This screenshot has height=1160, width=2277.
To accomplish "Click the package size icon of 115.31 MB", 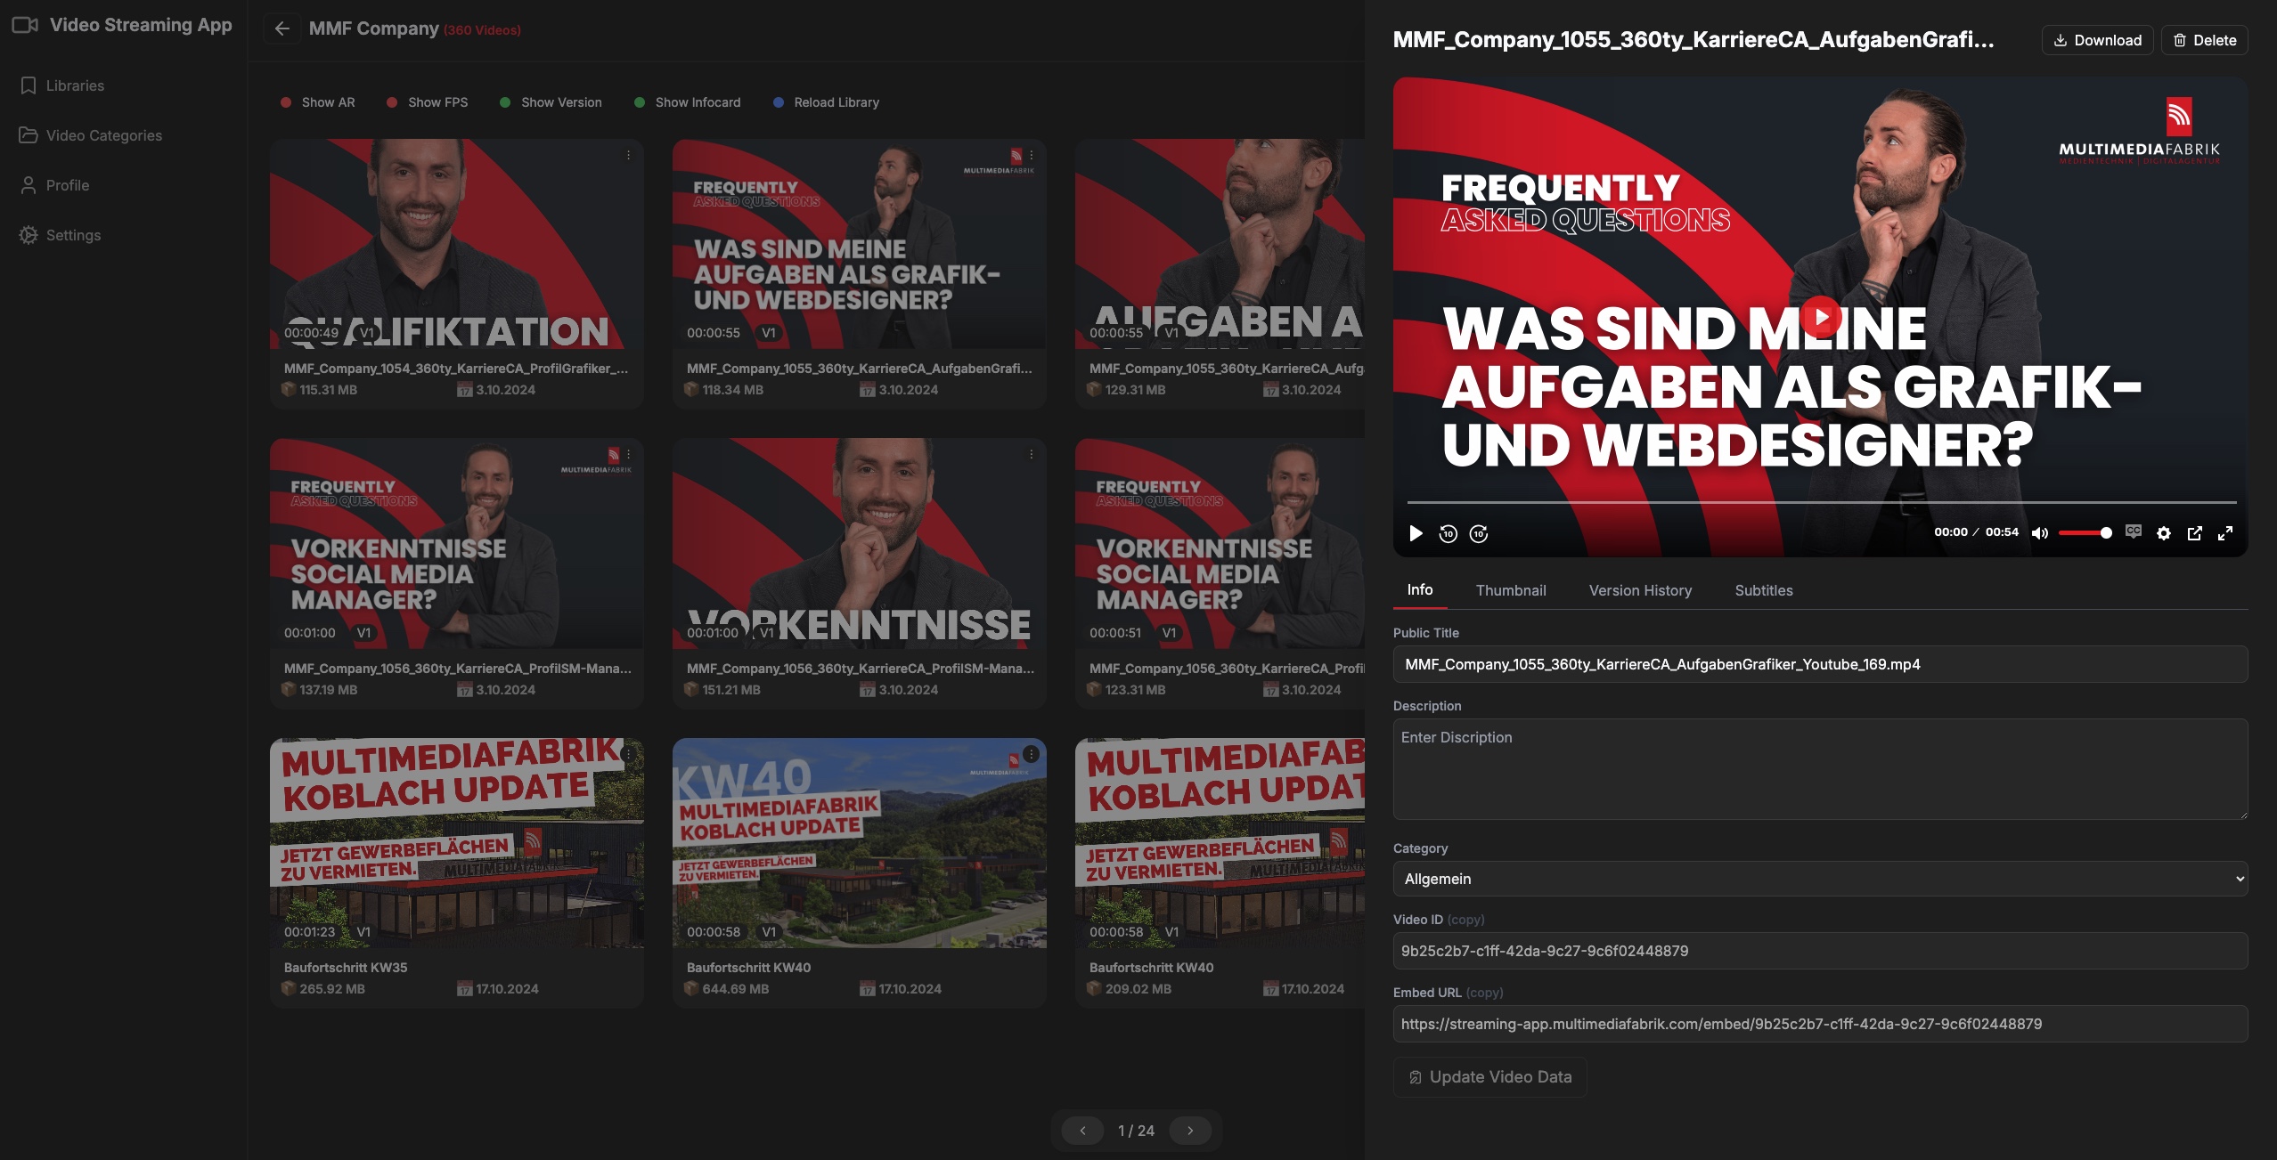I will tap(289, 389).
